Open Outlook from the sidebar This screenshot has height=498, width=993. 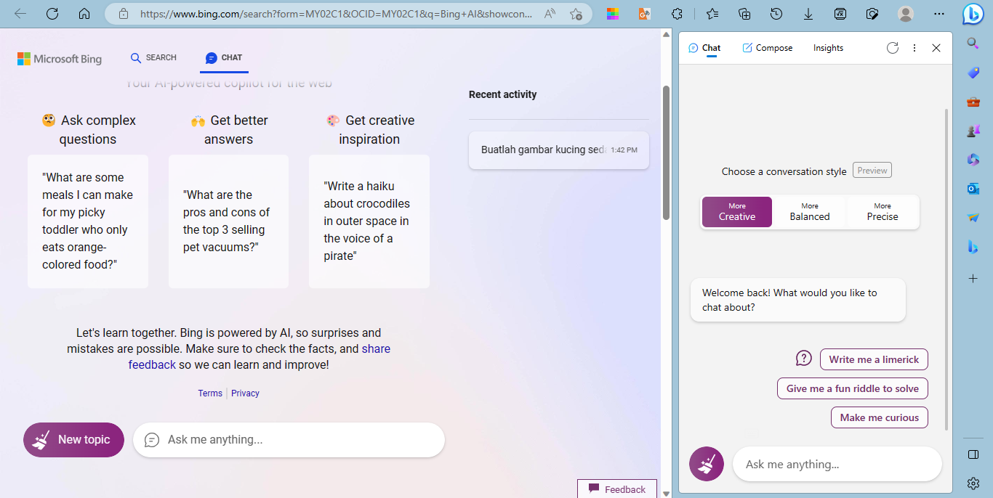click(x=973, y=188)
